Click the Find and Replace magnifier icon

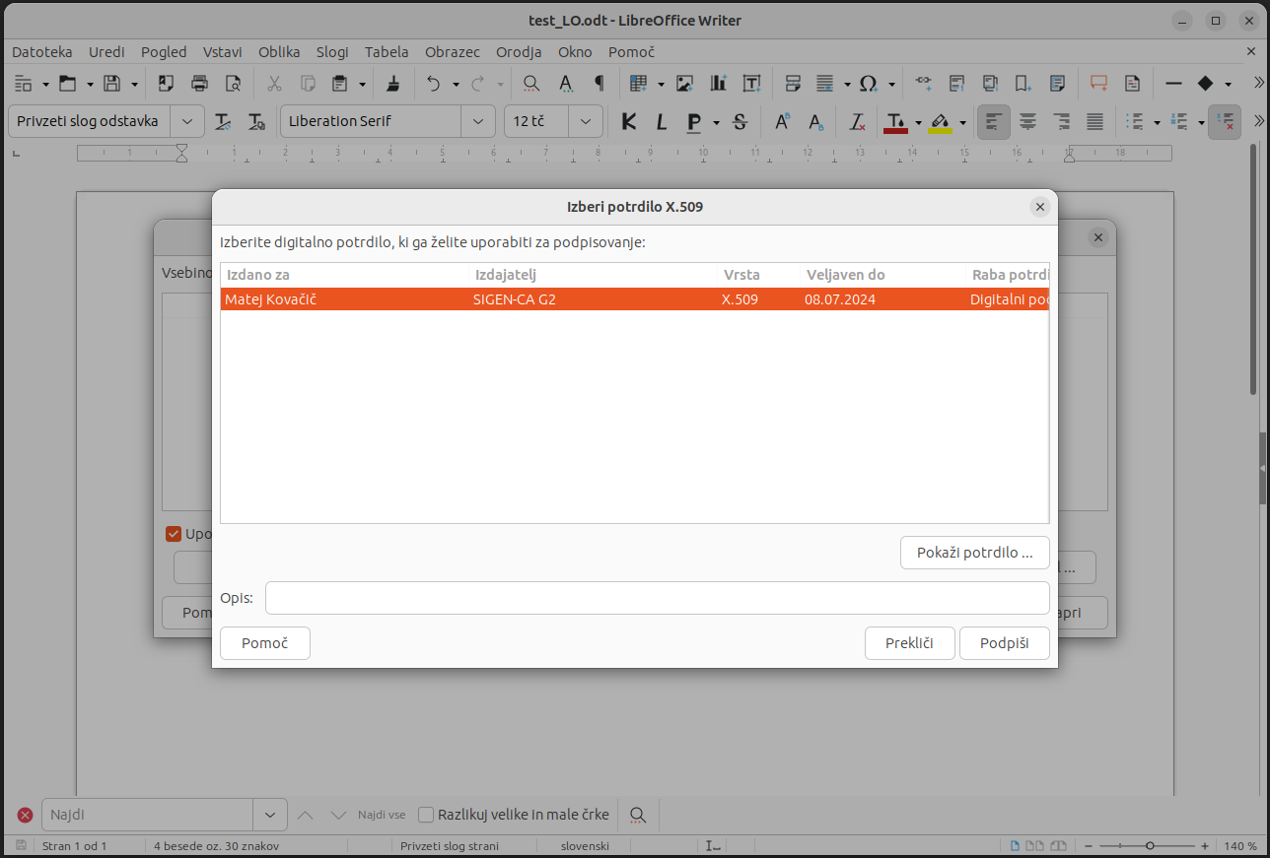[531, 84]
